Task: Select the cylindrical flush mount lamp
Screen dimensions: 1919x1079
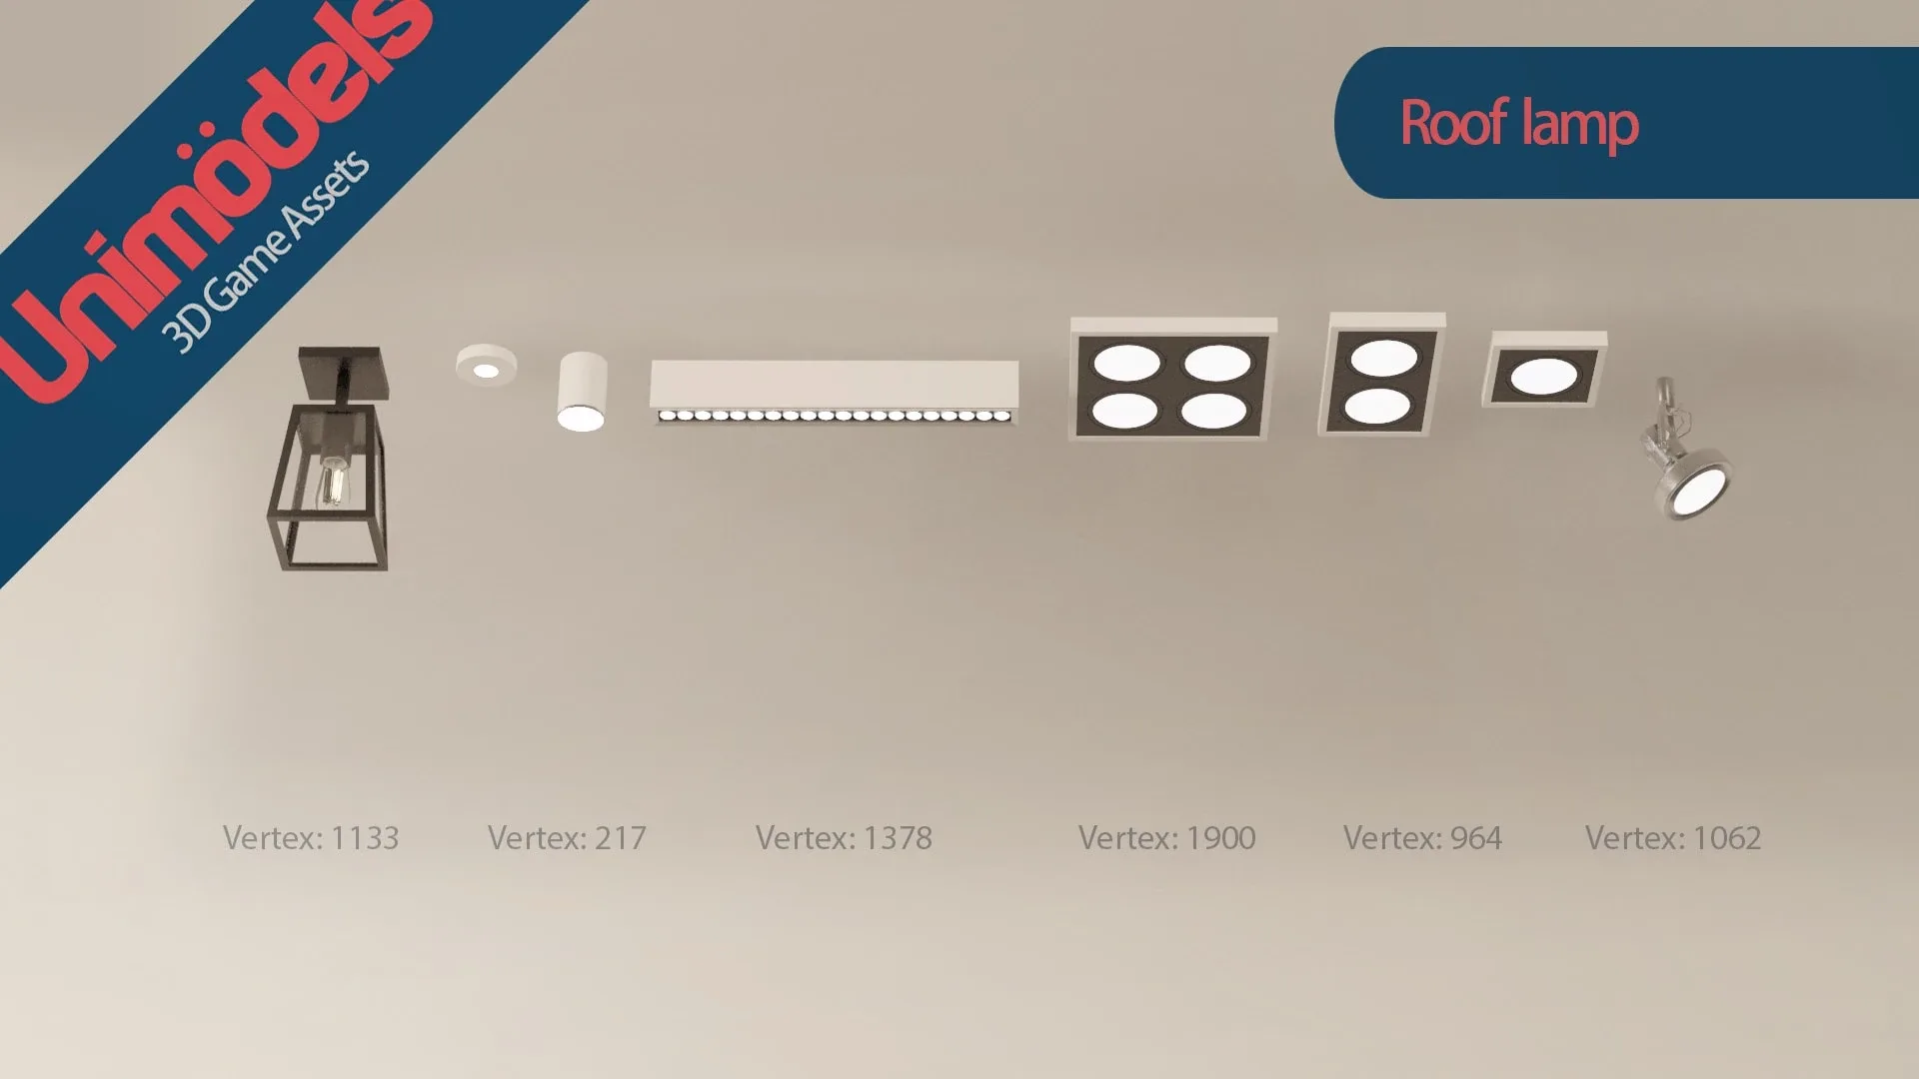Action: [574, 396]
